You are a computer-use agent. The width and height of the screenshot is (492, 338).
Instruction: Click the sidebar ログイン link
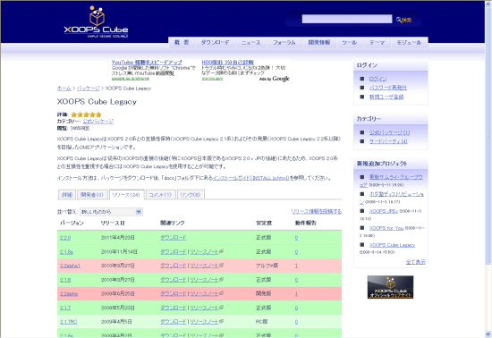tap(377, 79)
